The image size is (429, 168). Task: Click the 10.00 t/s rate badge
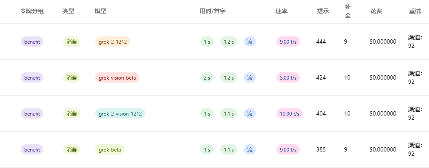click(x=290, y=114)
